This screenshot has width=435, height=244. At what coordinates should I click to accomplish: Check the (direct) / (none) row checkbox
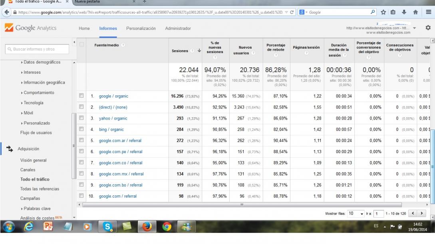[81, 106]
